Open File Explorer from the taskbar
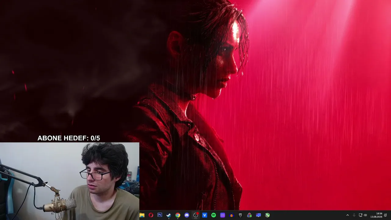 pyautogui.click(x=142, y=215)
